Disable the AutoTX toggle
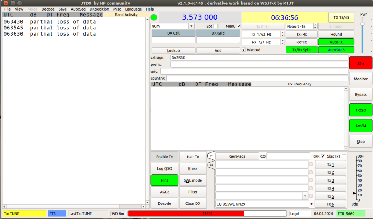Screen dimensions: 373x219 [336, 42]
